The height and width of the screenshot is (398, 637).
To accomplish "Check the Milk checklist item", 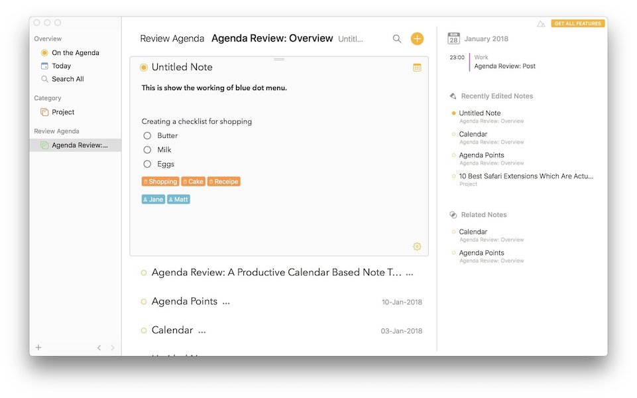I will (147, 150).
